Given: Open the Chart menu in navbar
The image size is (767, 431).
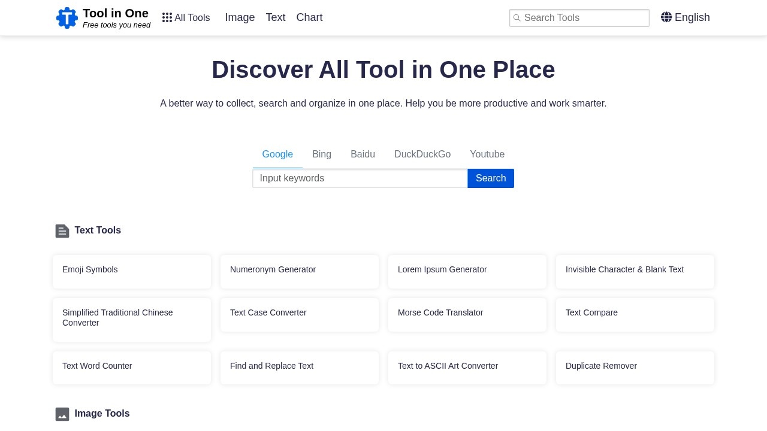Looking at the screenshot, I should (309, 17).
